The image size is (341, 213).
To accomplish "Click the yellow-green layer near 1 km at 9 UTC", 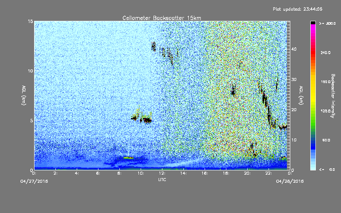I will click(x=128, y=158).
